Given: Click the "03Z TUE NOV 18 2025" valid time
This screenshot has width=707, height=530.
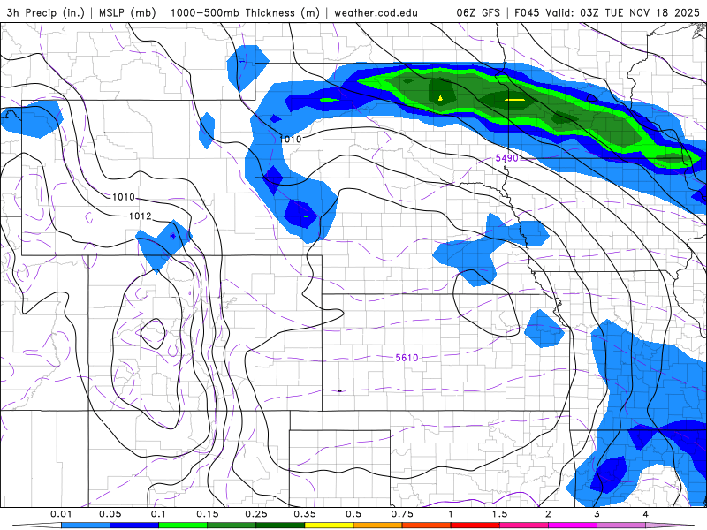Looking at the screenshot, I should (x=640, y=12).
